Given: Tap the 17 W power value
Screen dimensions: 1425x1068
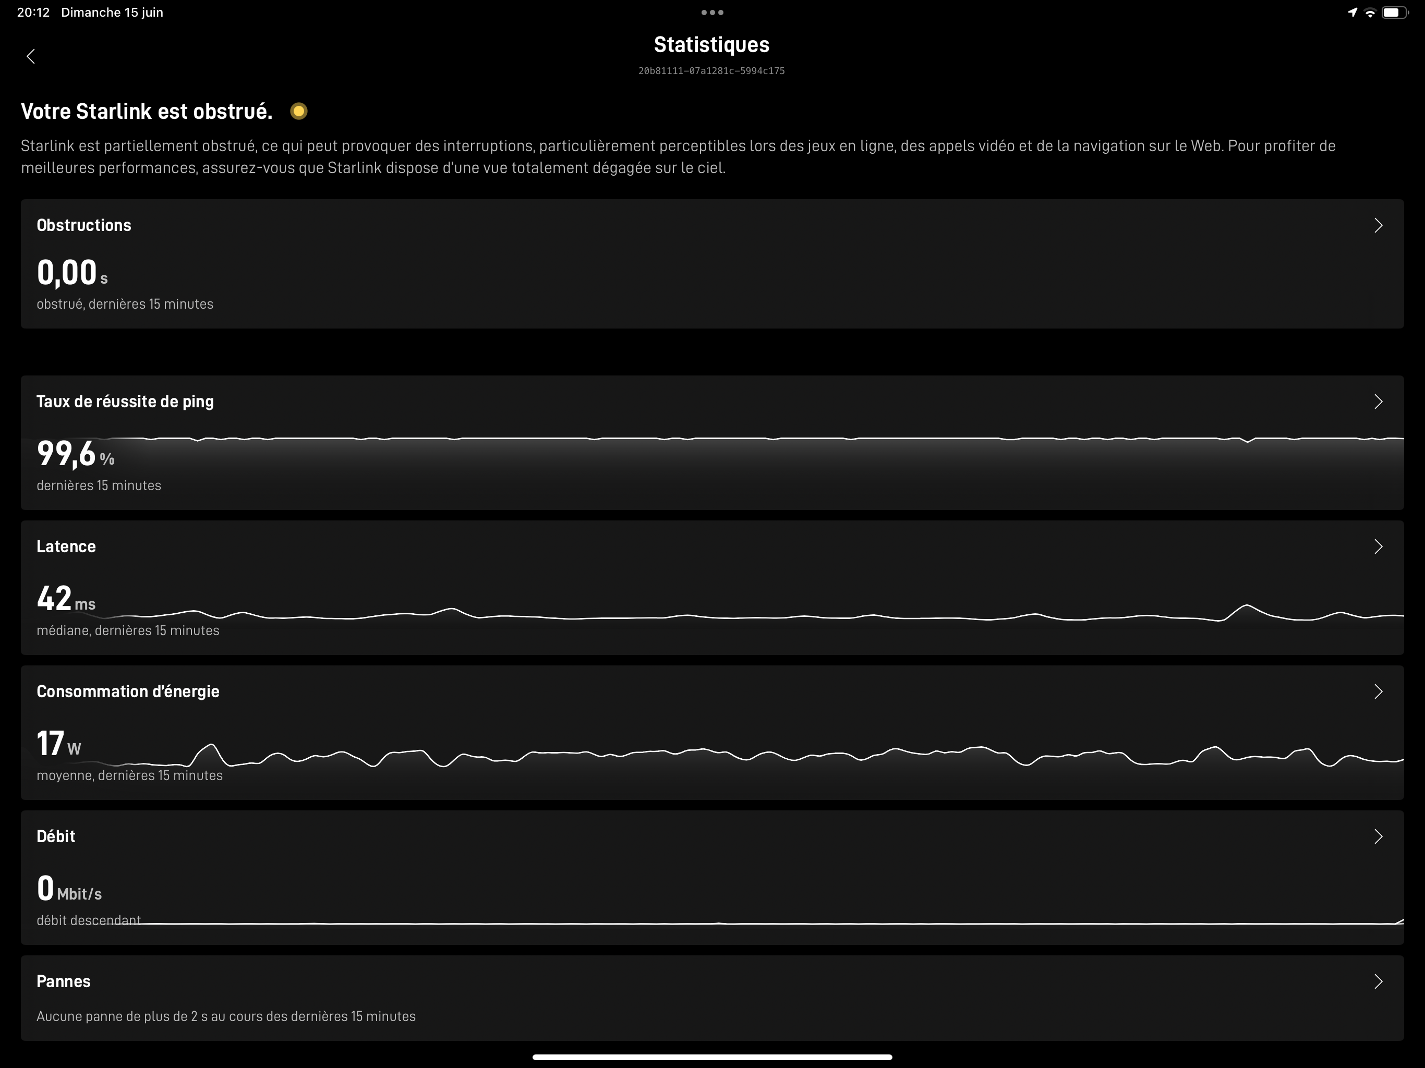Looking at the screenshot, I should tap(58, 743).
